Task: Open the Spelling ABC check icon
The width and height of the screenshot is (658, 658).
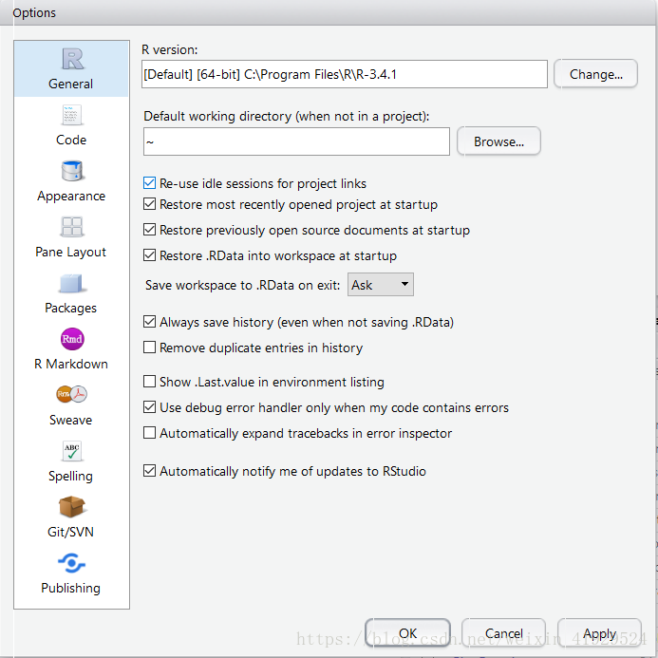Action: (72, 451)
